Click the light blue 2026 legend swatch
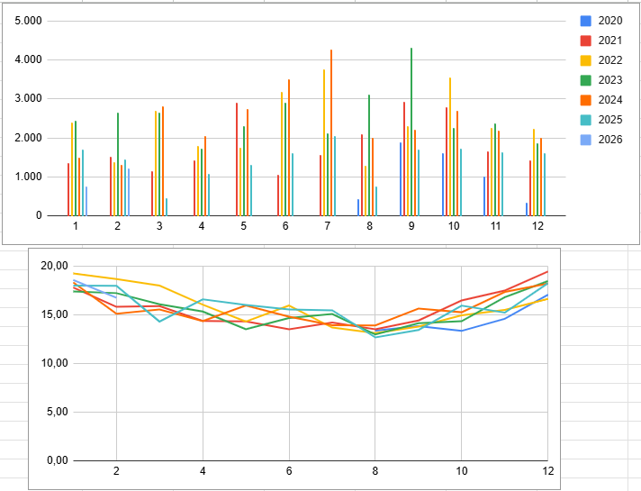This screenshot has height=491, width=641. tap(586, 140)
